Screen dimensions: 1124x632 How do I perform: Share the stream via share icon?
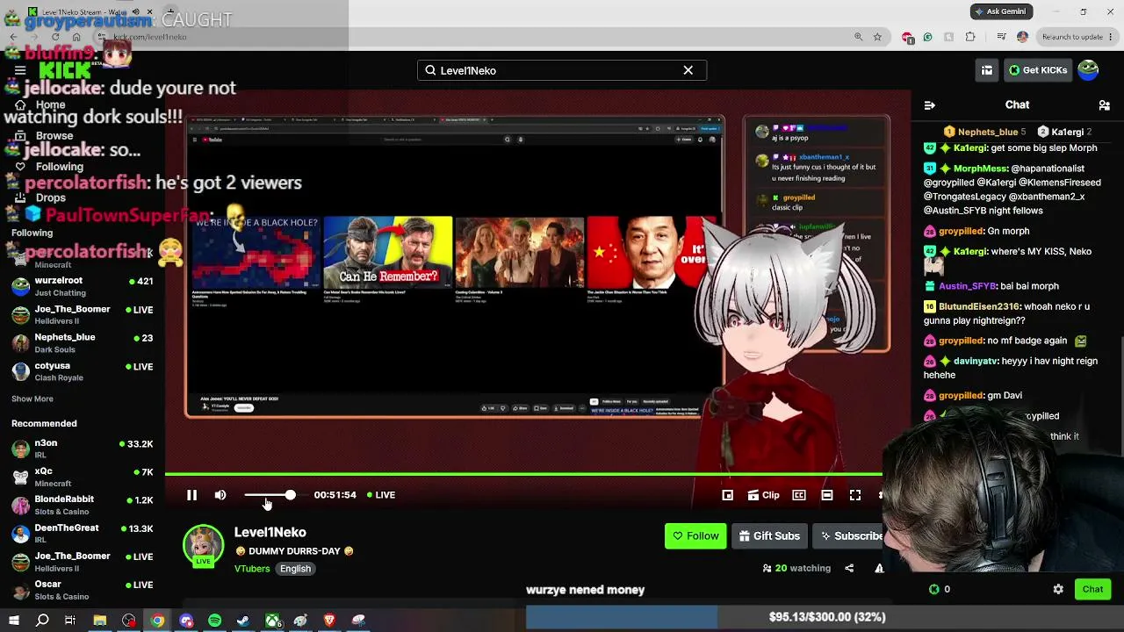pyautogui.click(x=849, y=569)
